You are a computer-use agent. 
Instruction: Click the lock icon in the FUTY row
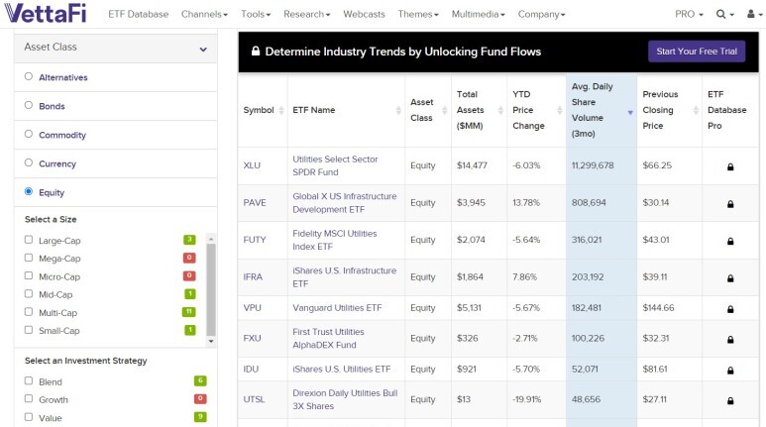tap(730, 242)
